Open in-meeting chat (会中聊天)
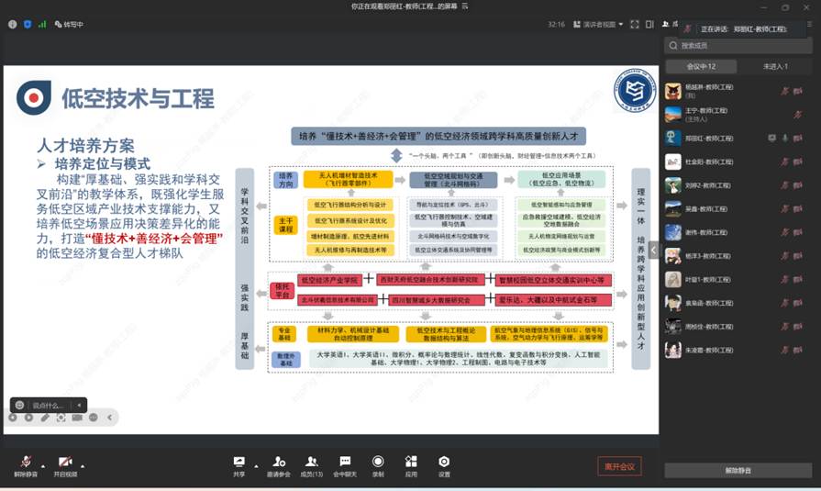This screenshot has width=821, height=491. point(345,465)
